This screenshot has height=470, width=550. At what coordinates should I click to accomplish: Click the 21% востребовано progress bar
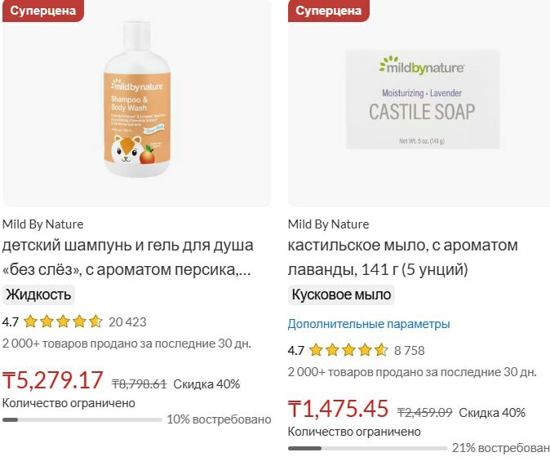click(367, 449)
